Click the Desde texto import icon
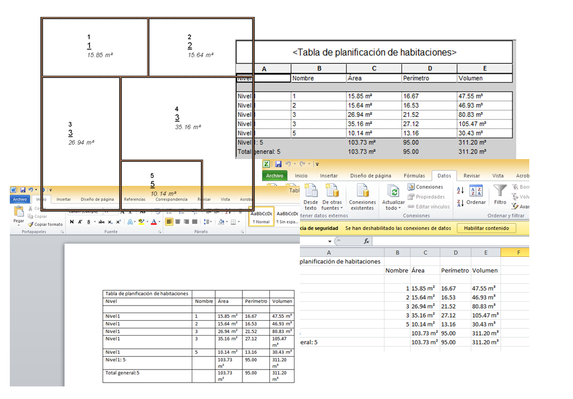The image size is (573, 399). coord(311,191)
